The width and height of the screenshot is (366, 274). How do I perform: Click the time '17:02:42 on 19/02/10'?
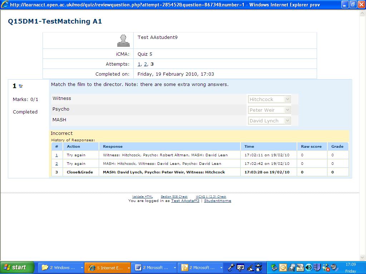[267, 163]
